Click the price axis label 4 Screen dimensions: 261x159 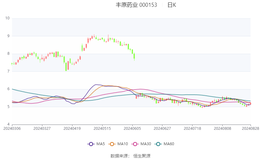tap(9, 125)
